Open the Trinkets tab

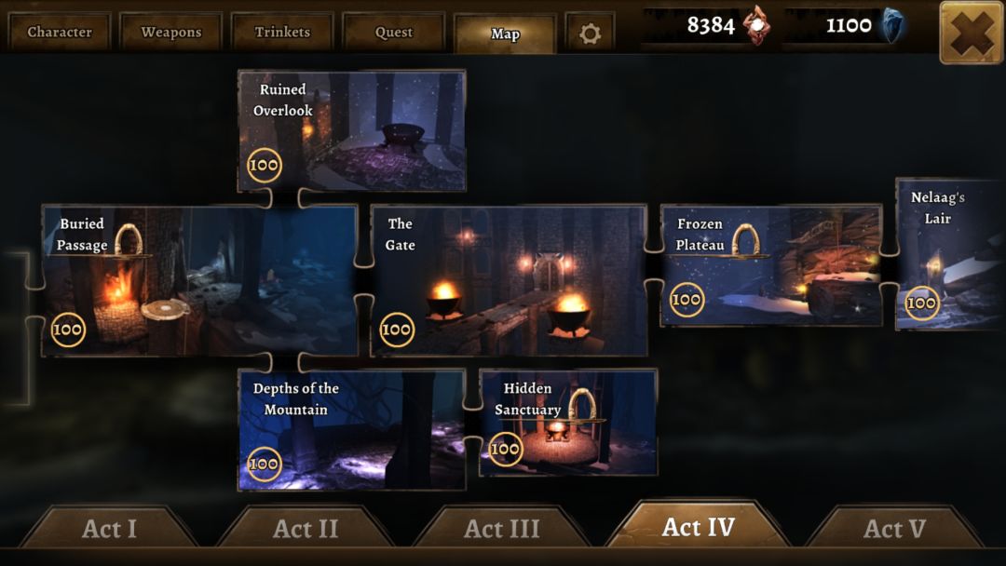(282, 32)
